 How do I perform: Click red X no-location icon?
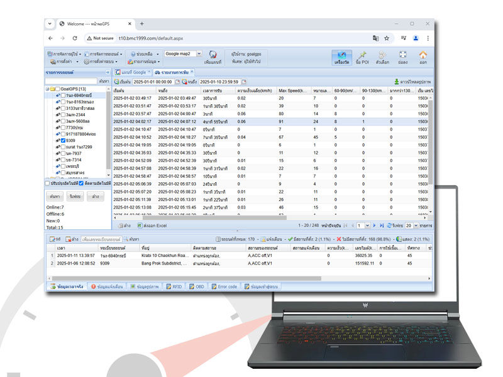(x=339, y=239)
